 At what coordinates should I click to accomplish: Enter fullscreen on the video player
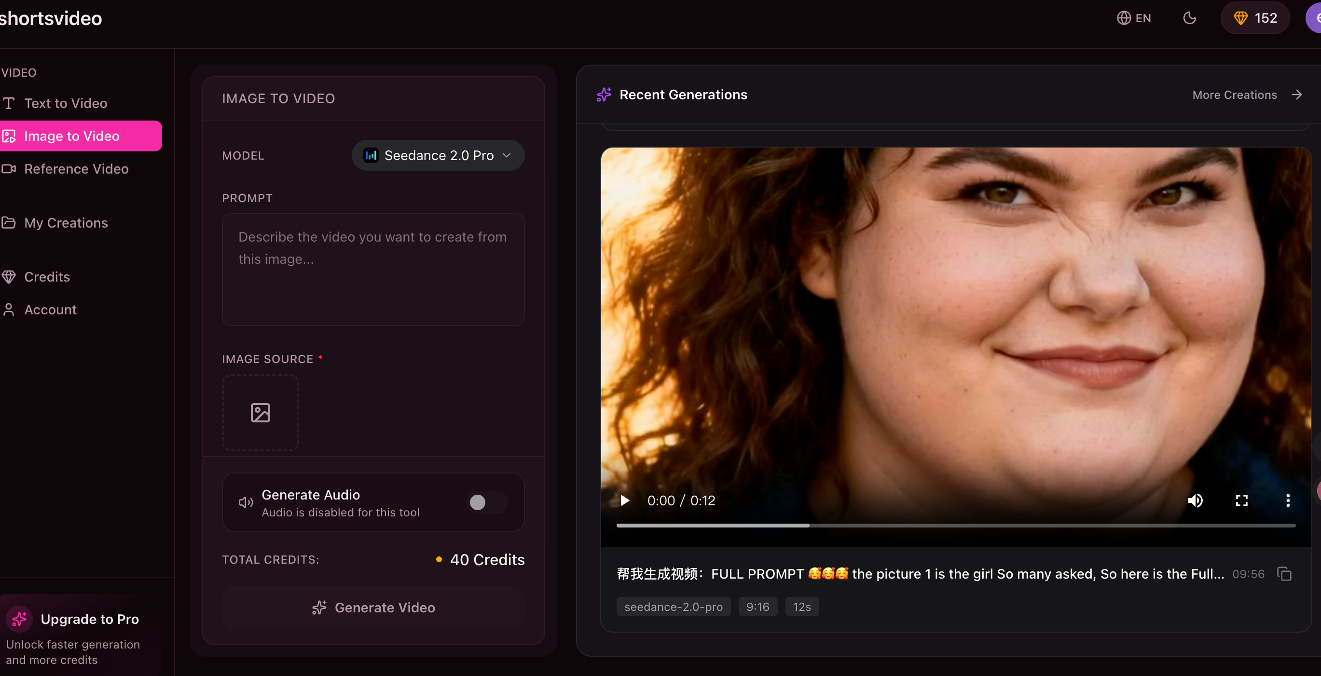pos(1241,500)
